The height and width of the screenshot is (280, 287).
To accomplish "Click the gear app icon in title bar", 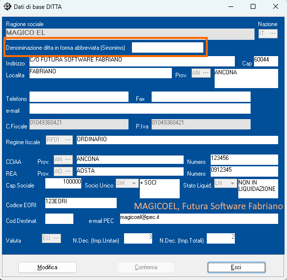I will tap(7, 6).
